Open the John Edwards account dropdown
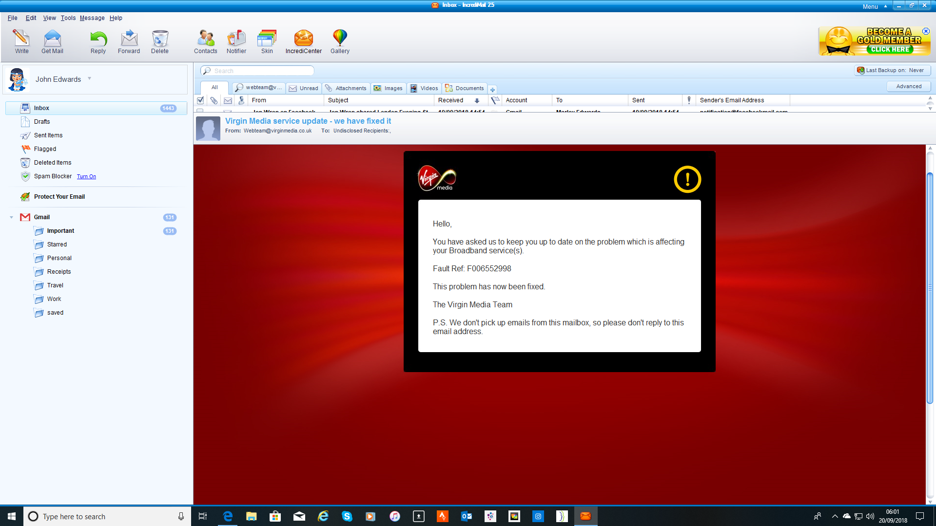This screenshot has height=526, width=936. [89, 78]
